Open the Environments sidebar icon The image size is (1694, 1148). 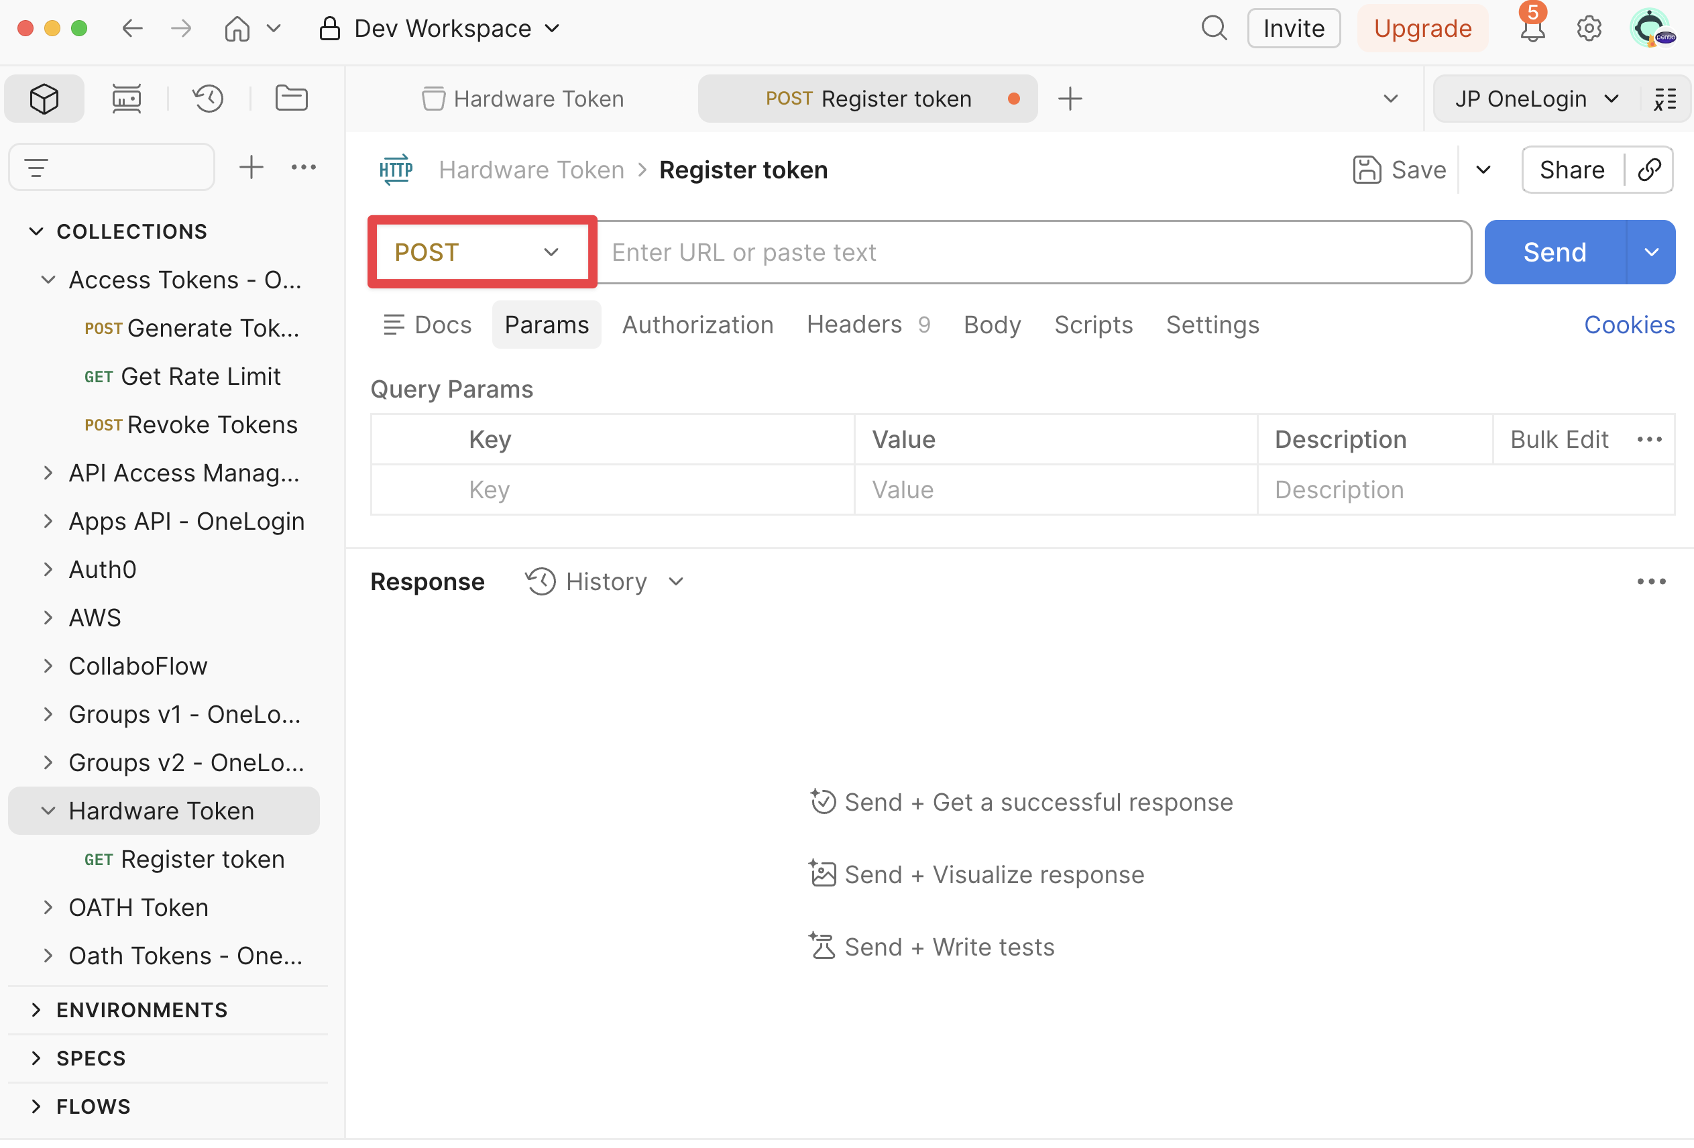(x=127, y=99)
